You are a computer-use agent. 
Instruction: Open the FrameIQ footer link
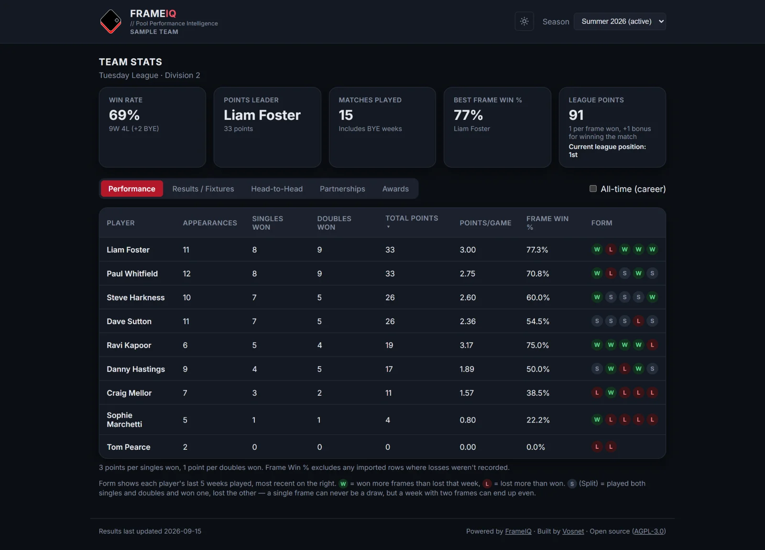pos(518,531)
